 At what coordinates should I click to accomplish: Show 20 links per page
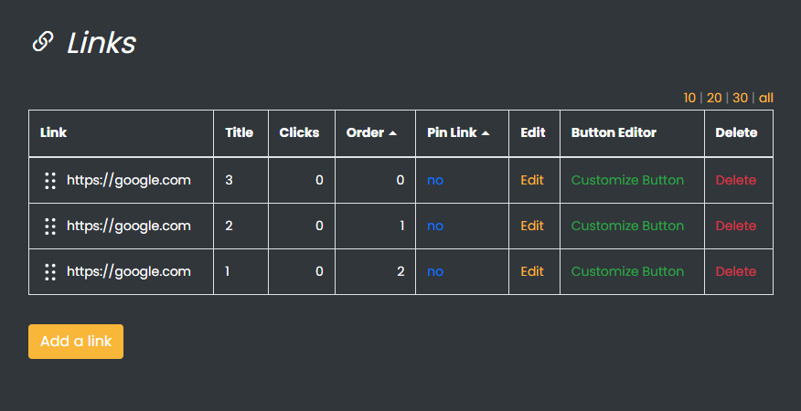pos(714,98)
